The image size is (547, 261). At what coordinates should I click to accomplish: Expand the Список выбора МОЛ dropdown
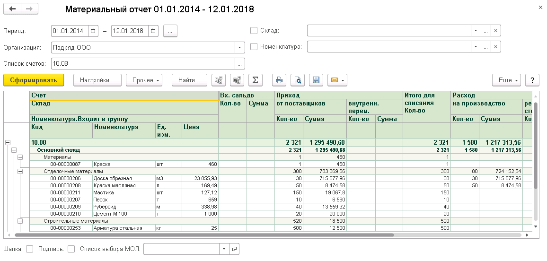point(223,249)
